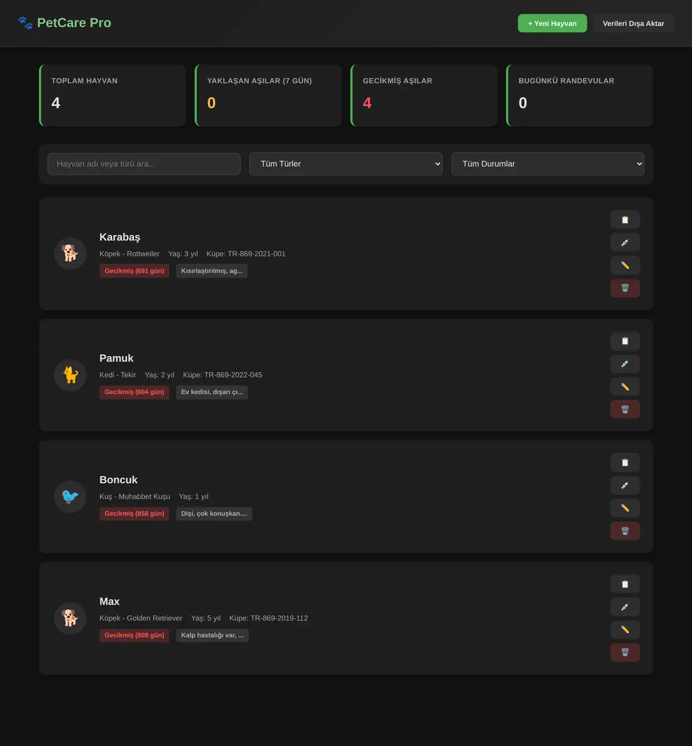Click the syringe vaccine icon for Boncuk
Image resolution: width=692 pixels, height=746 pixels.
pyautogui.click(x=625, y=485)
